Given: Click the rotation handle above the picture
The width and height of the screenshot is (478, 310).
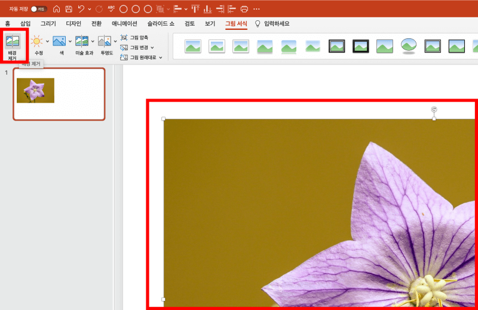Looking at the screenshot, I should coord(434,109).
